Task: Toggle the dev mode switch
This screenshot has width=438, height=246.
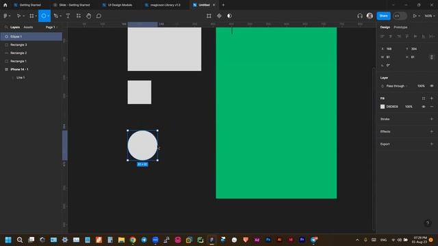Action: (400, 16)
